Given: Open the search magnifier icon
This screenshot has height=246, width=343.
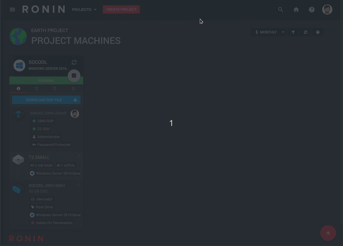Looking at the screenshot, I should click(x=281, y=10).
